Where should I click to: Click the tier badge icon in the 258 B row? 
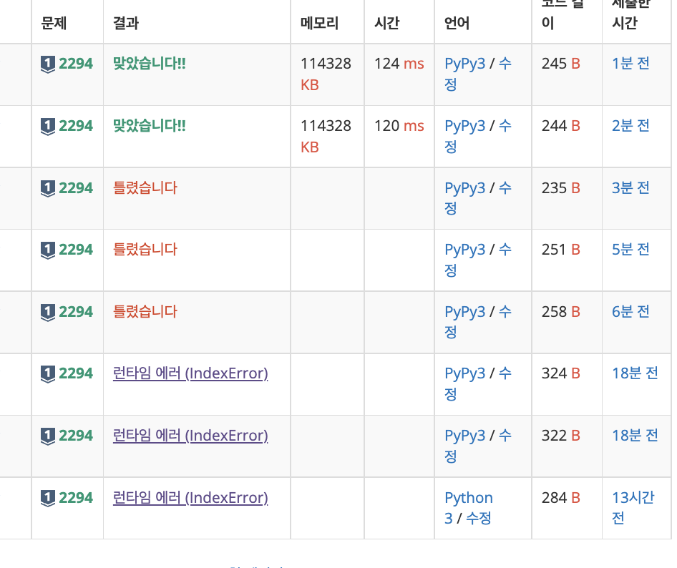pos(47,313)
